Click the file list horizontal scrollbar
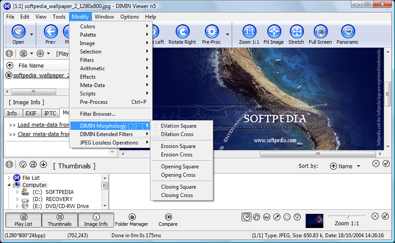395x243 pixels. click(x=34, y=91)
